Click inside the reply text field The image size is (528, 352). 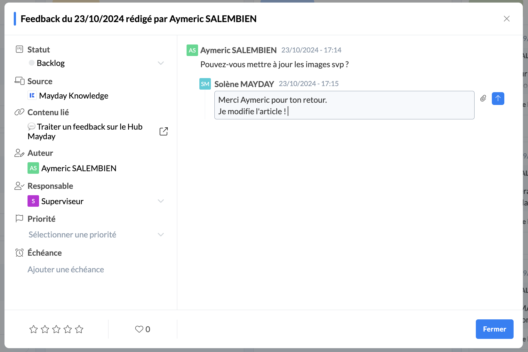[344, 105]
